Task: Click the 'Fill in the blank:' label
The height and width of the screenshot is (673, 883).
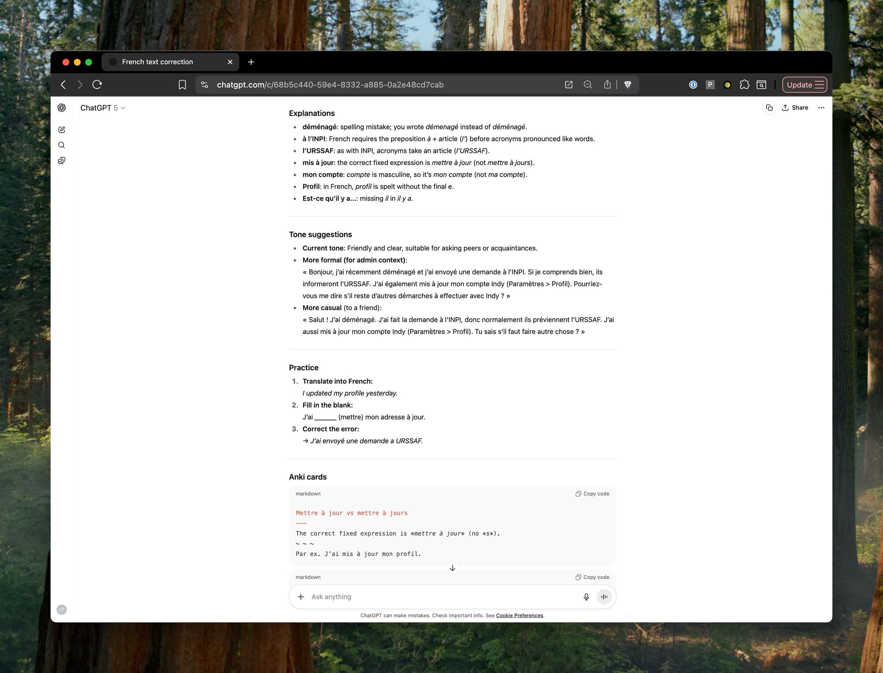Action: pos(328,405)
